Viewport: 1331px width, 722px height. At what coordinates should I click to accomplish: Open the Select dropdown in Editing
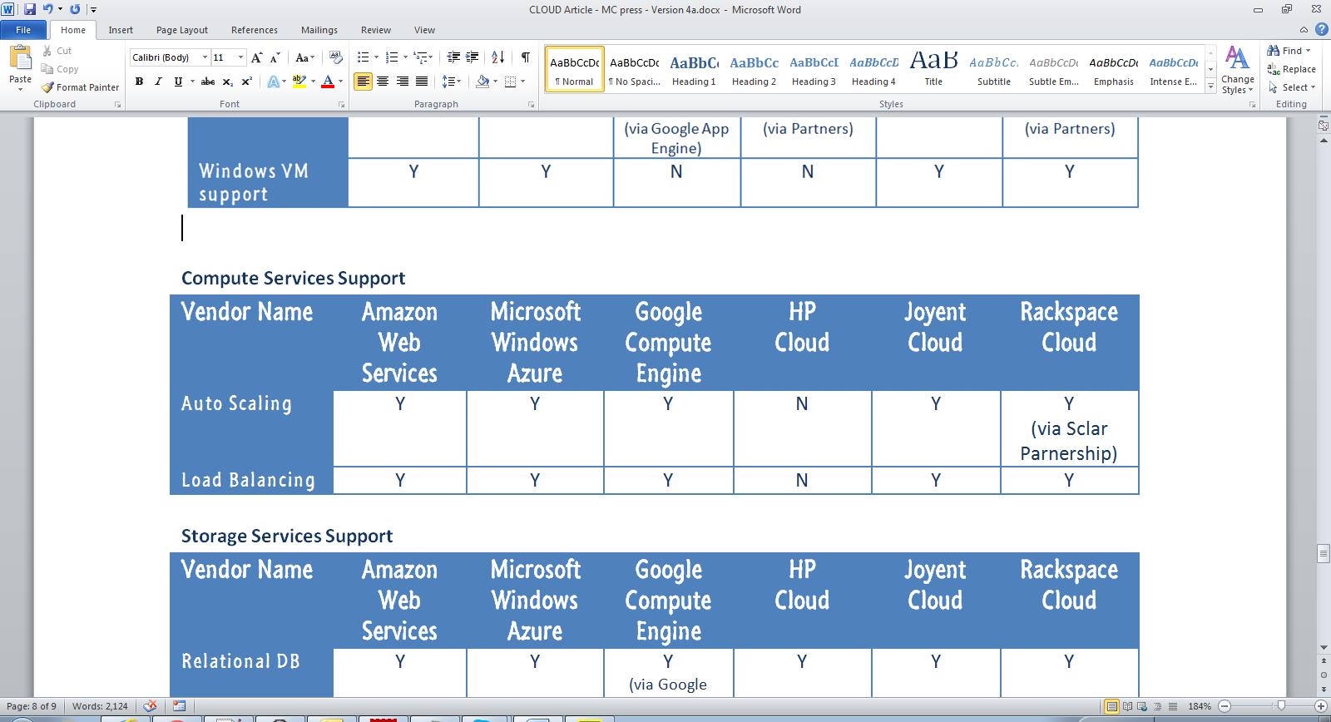tap(1292, 87)
